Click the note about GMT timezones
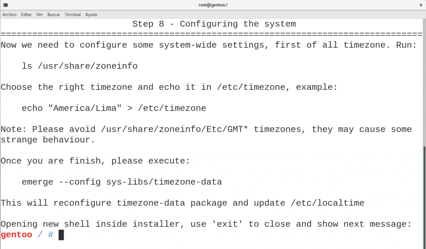The image size is (426, 249). click(x=166, y=129)
